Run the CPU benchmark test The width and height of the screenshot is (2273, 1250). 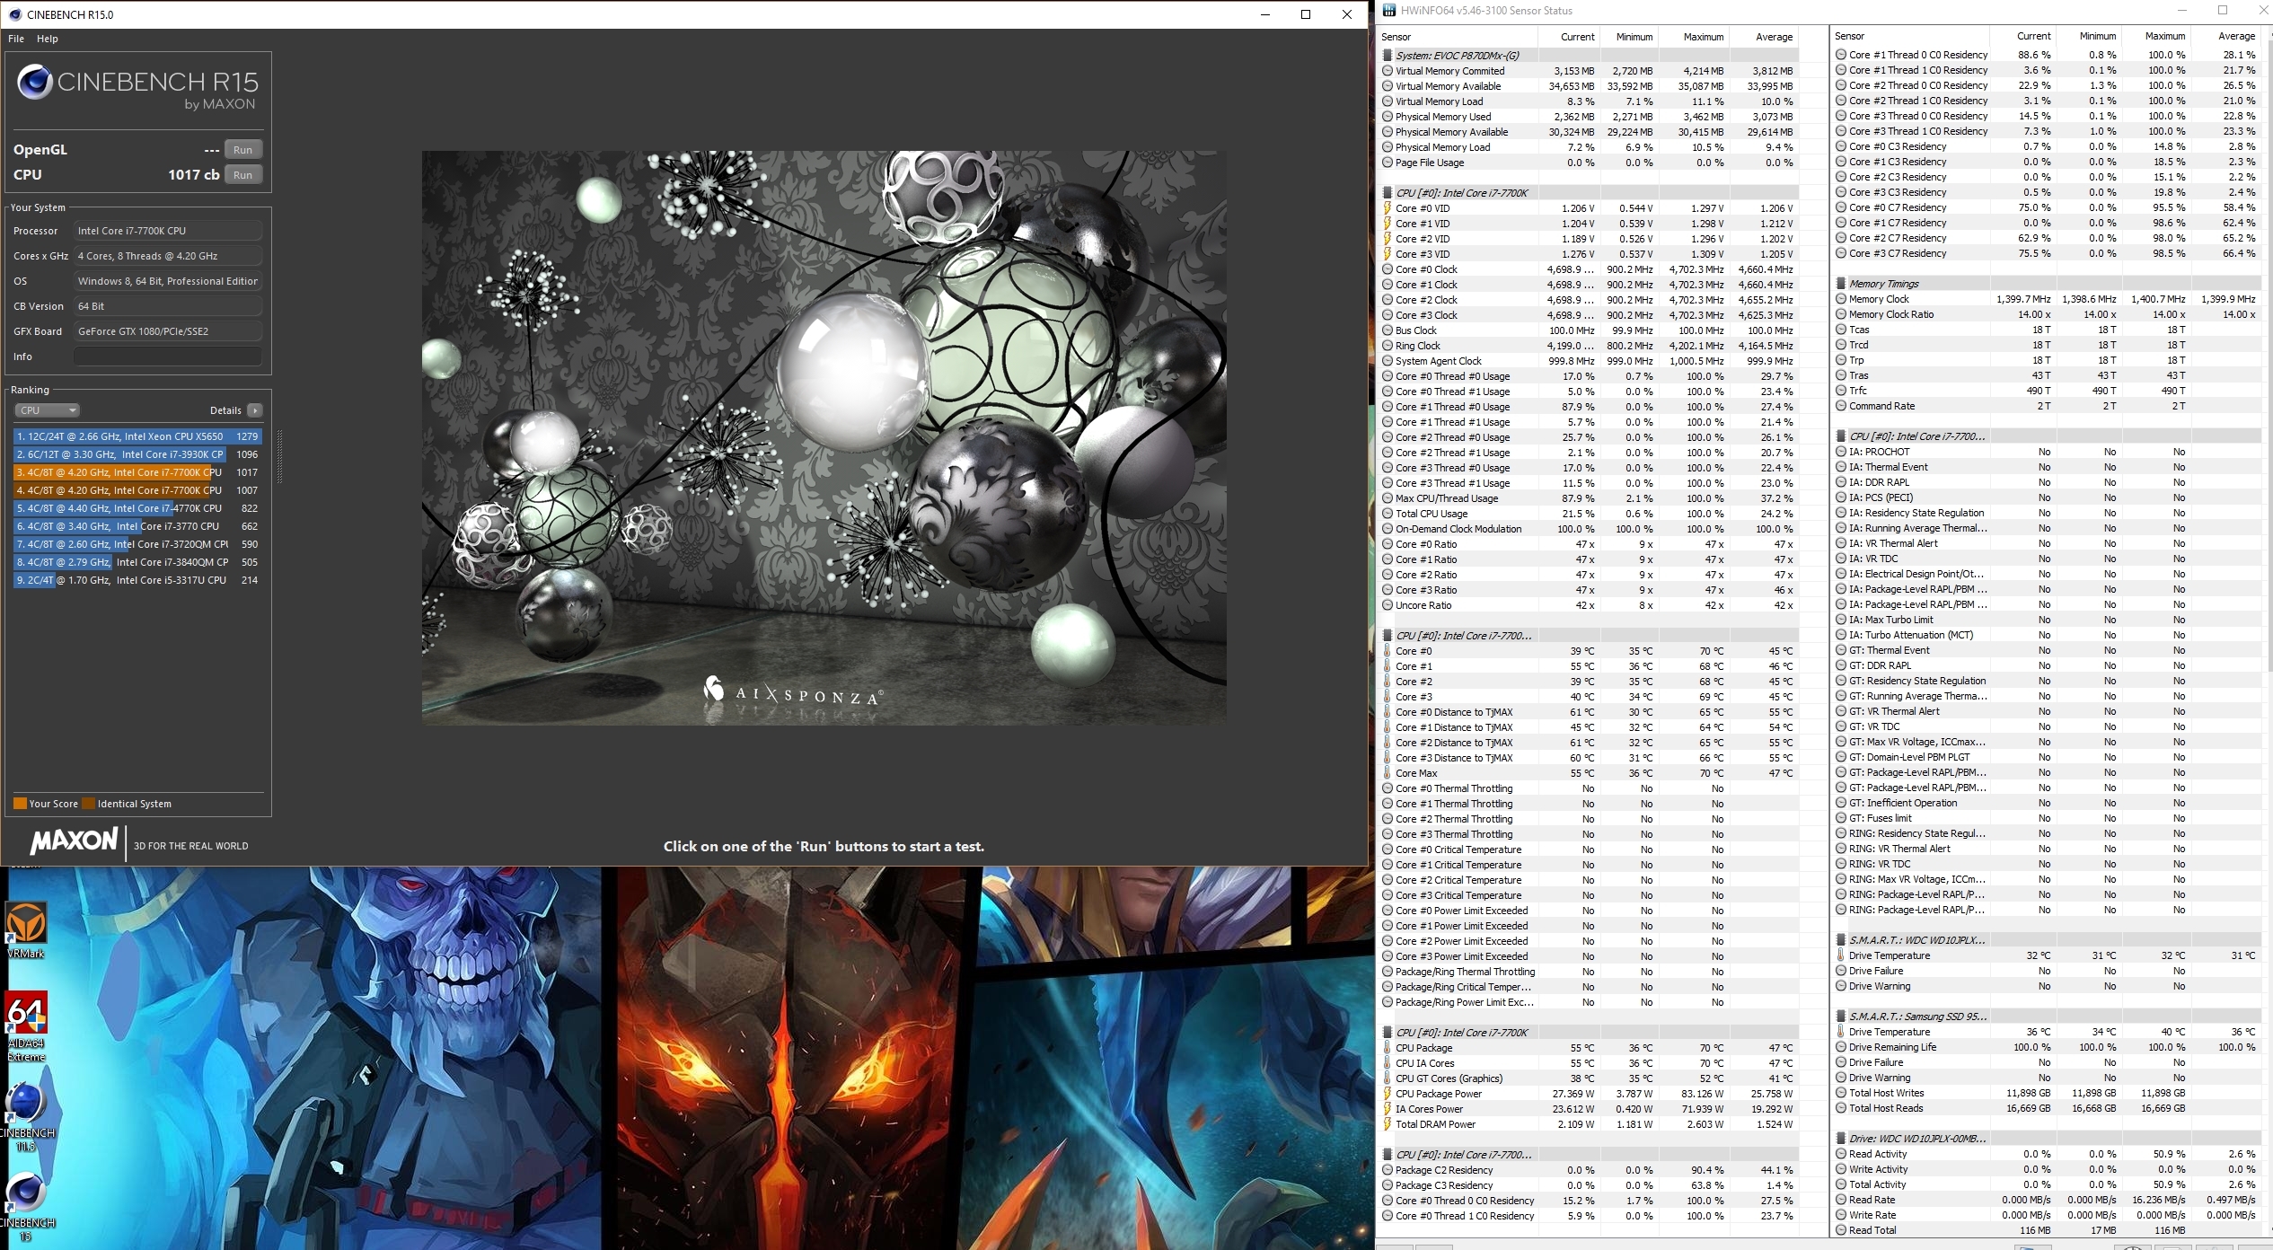tap(242, 175)
